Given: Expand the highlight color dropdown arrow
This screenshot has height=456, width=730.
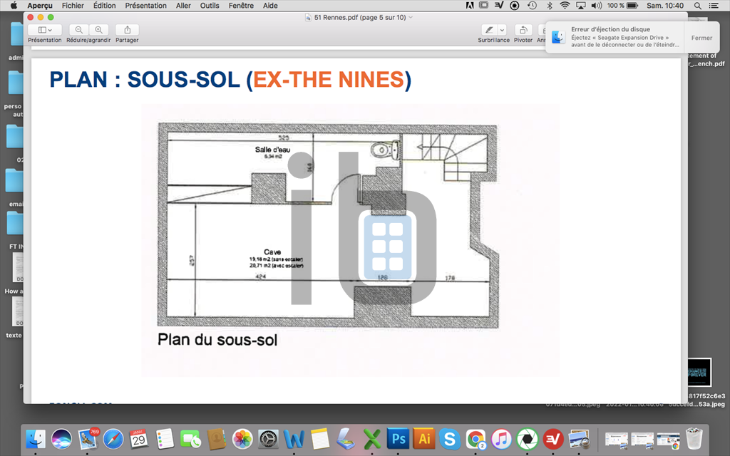Looking at the screenshot, I should pos(502,30).
